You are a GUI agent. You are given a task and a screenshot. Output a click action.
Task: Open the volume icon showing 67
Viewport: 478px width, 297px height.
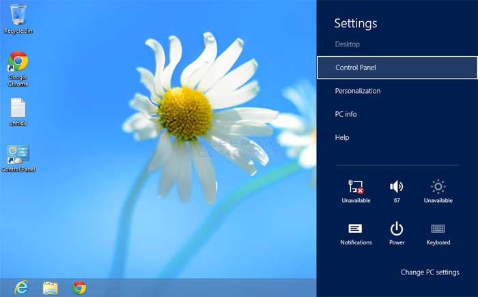click(397, 191)
